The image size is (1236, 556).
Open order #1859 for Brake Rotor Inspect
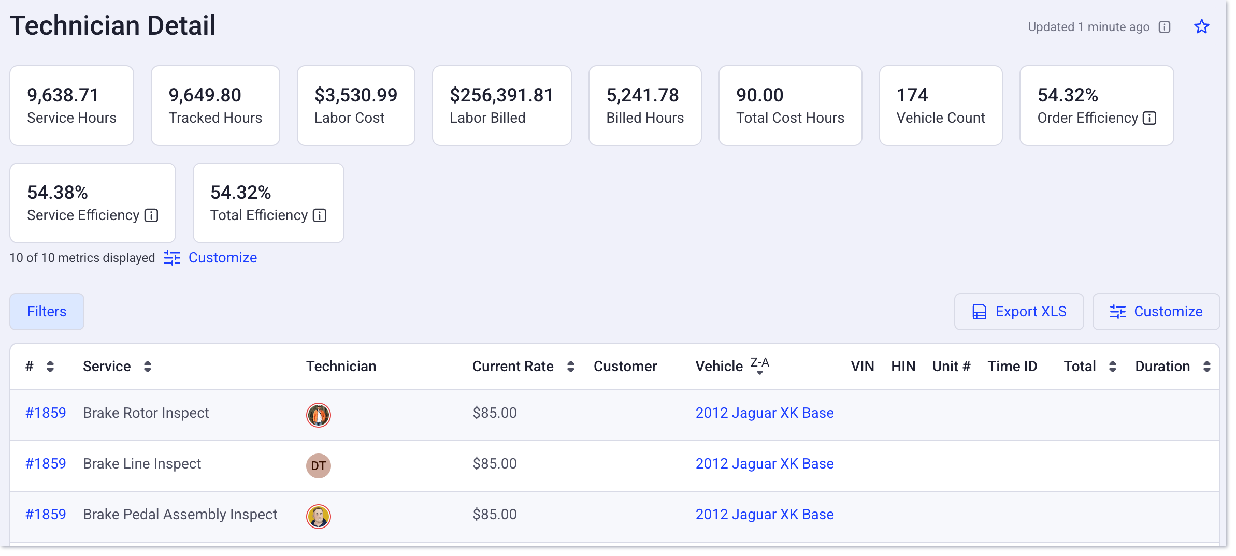pos(46,413)
